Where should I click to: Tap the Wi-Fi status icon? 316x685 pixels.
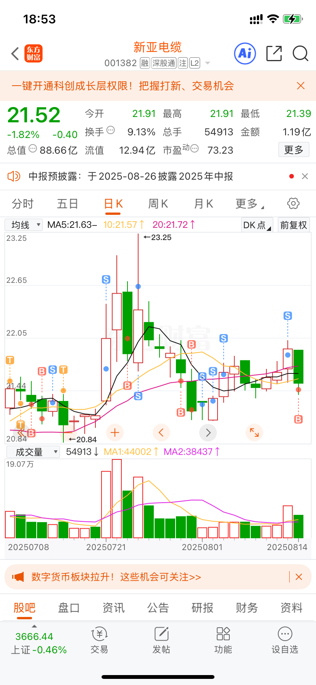coord(273,19)
